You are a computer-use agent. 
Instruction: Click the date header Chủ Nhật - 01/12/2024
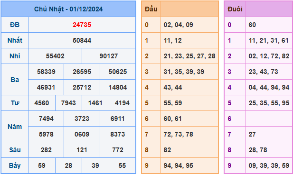point(68,9)
